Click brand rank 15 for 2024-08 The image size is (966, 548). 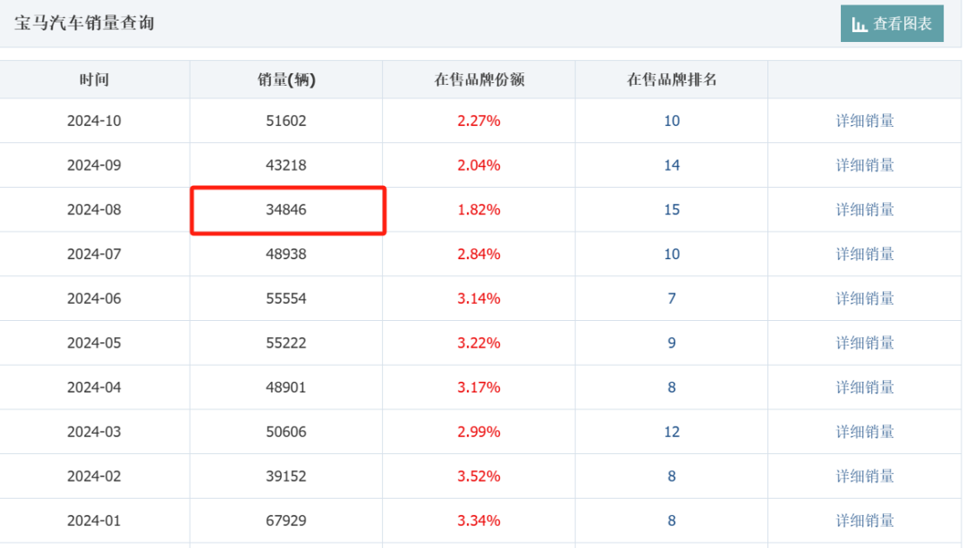click(x=671, y=210)
